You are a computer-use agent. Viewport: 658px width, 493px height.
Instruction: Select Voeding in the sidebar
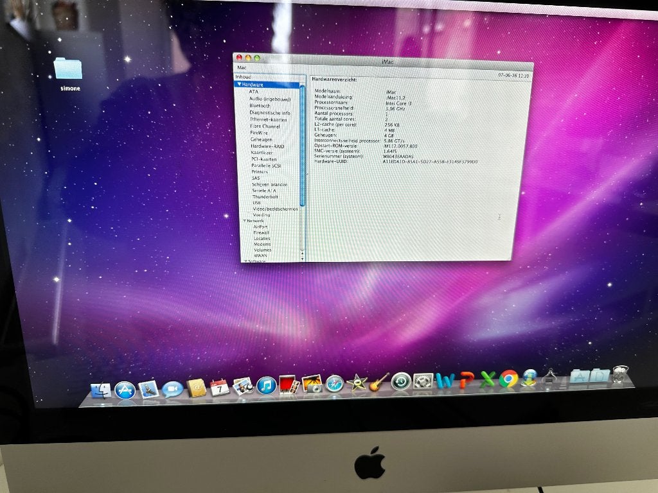[262, 214]
